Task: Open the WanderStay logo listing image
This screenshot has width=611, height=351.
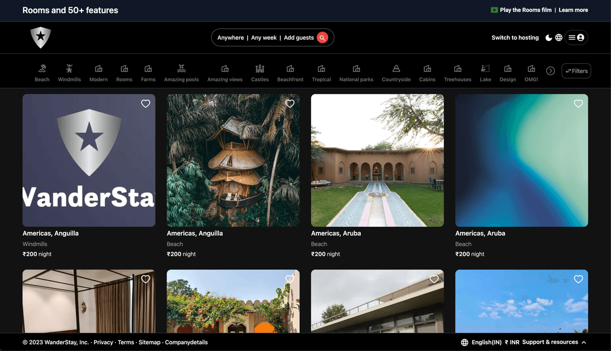Action: click(89, 161)
